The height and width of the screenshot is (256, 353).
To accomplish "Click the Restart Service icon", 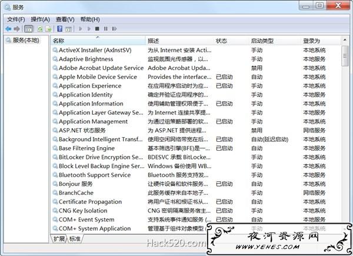I will point(114,29).
